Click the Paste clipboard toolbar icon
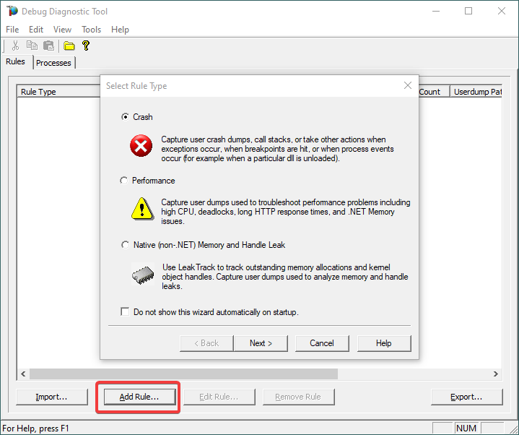 (48, 46)
